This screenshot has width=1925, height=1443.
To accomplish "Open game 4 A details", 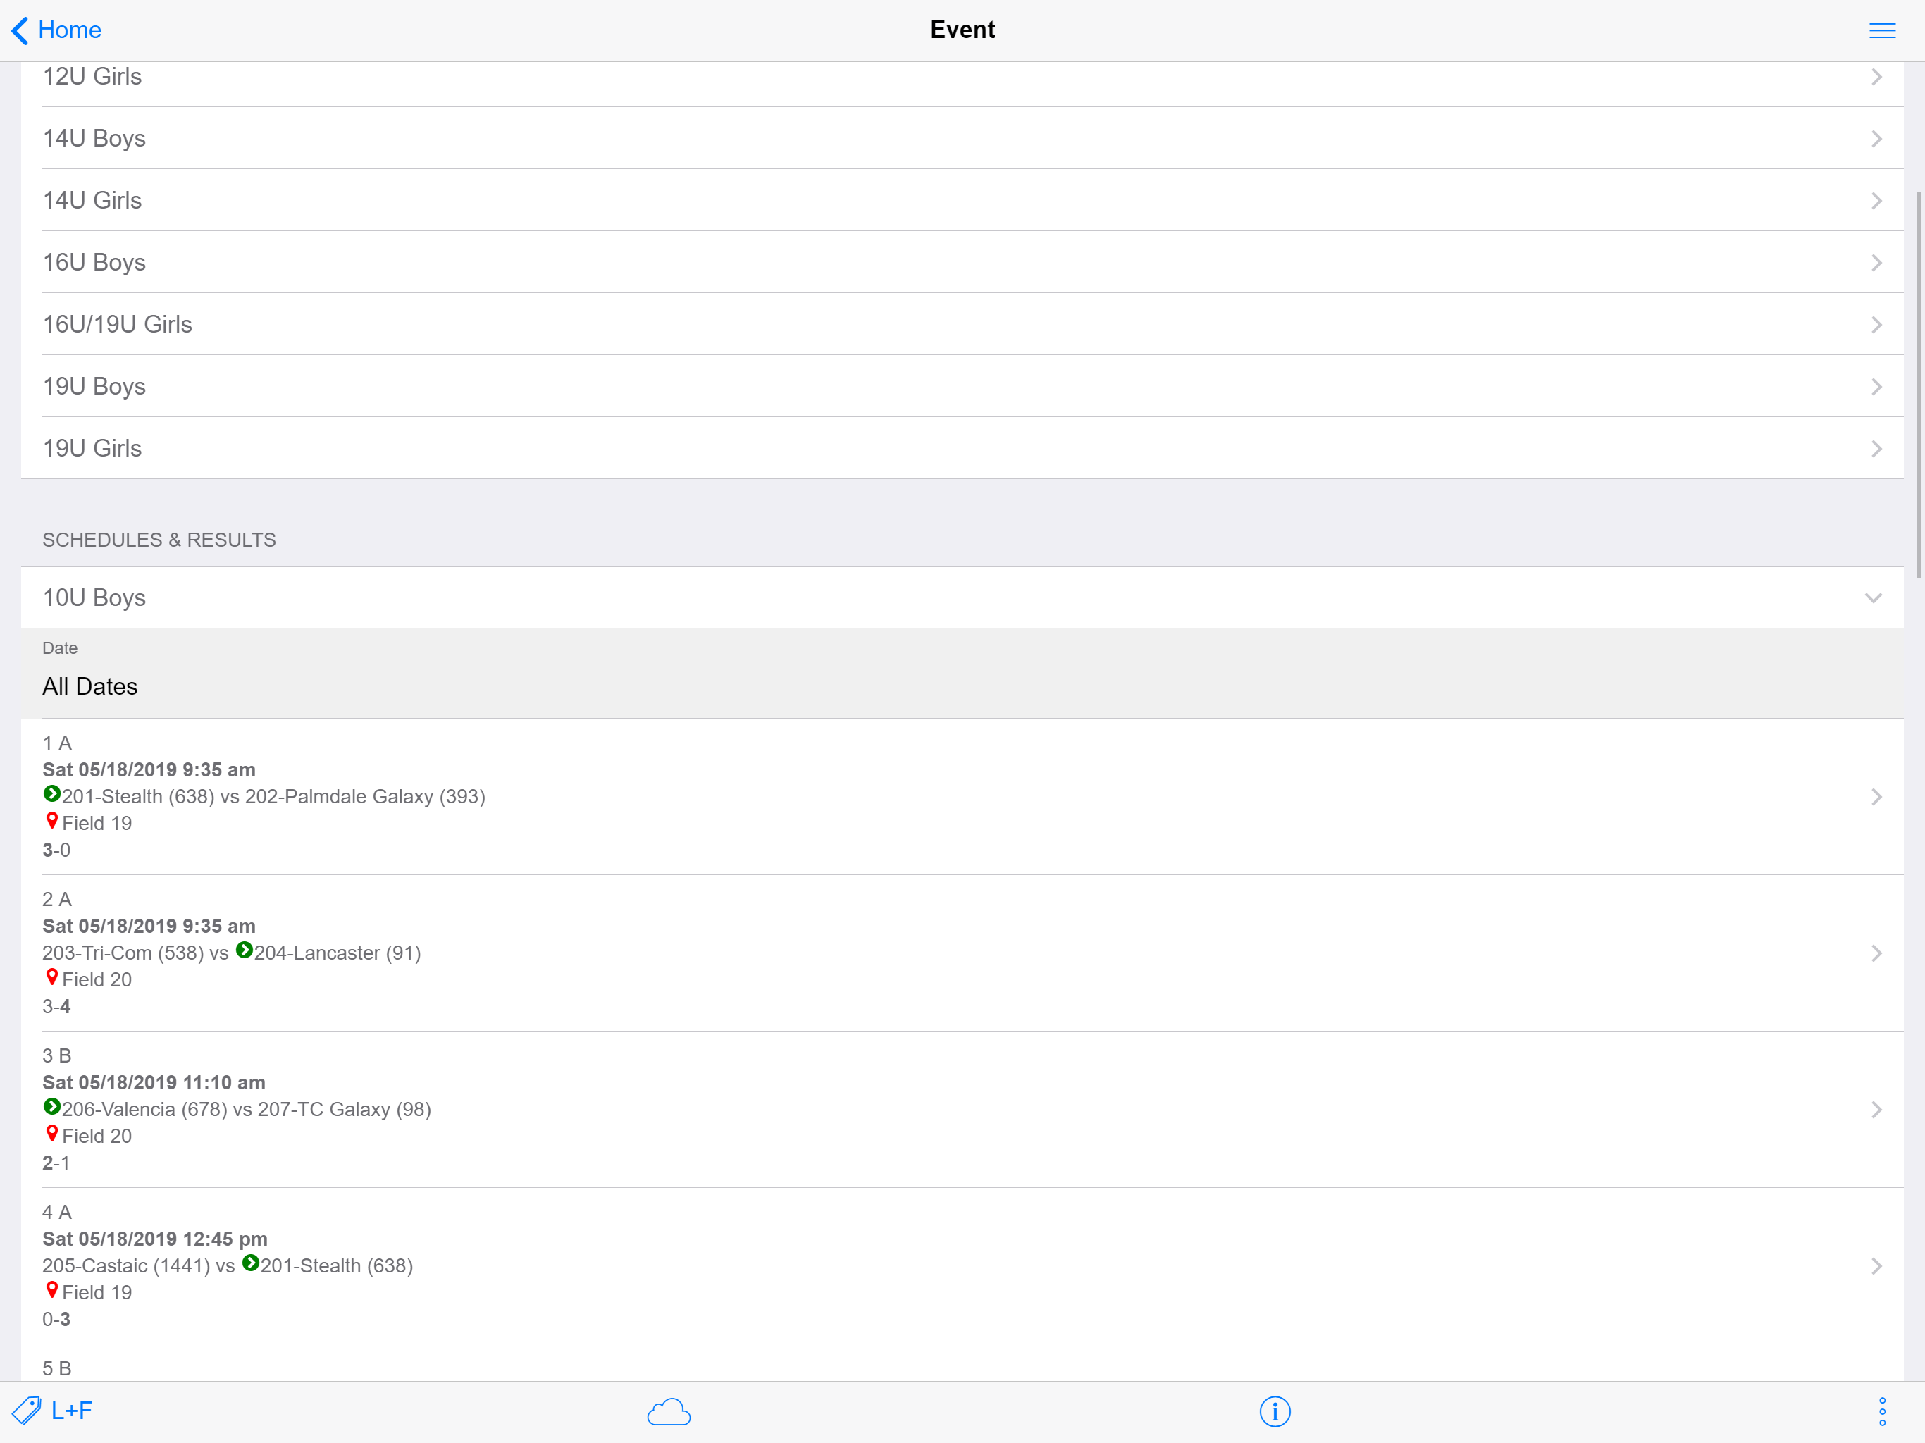I will [x=962, y=1266].
